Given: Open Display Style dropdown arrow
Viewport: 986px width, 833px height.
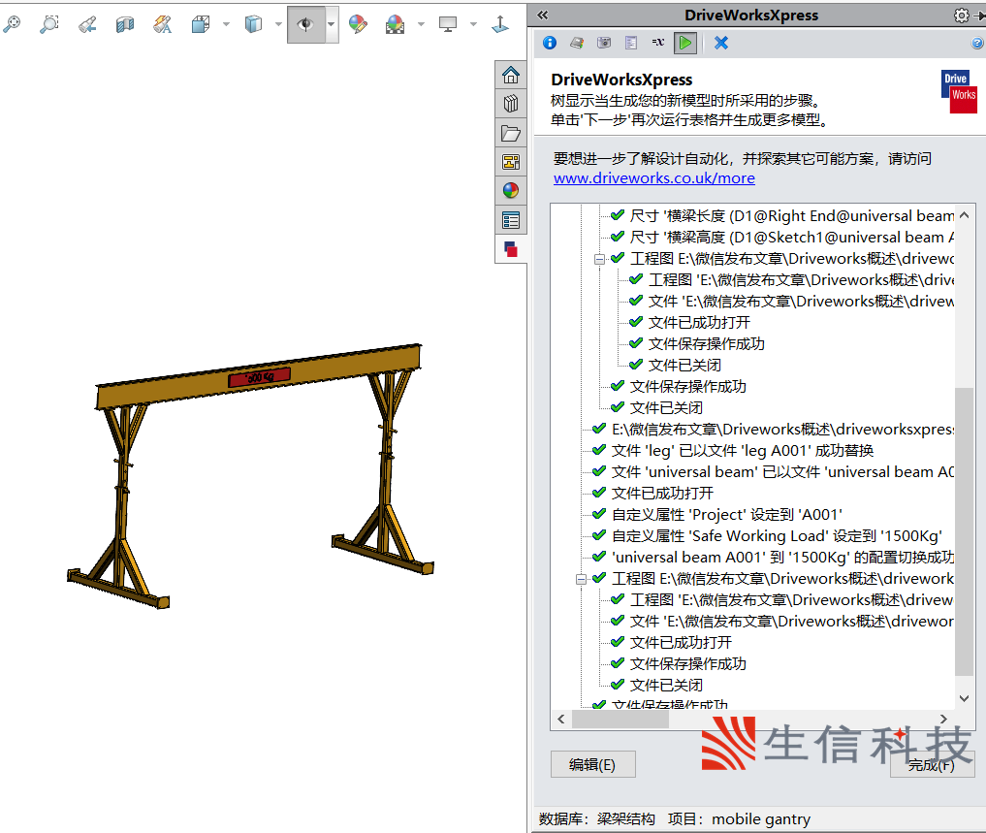Looking at the screenshot, I should point(278,24).
